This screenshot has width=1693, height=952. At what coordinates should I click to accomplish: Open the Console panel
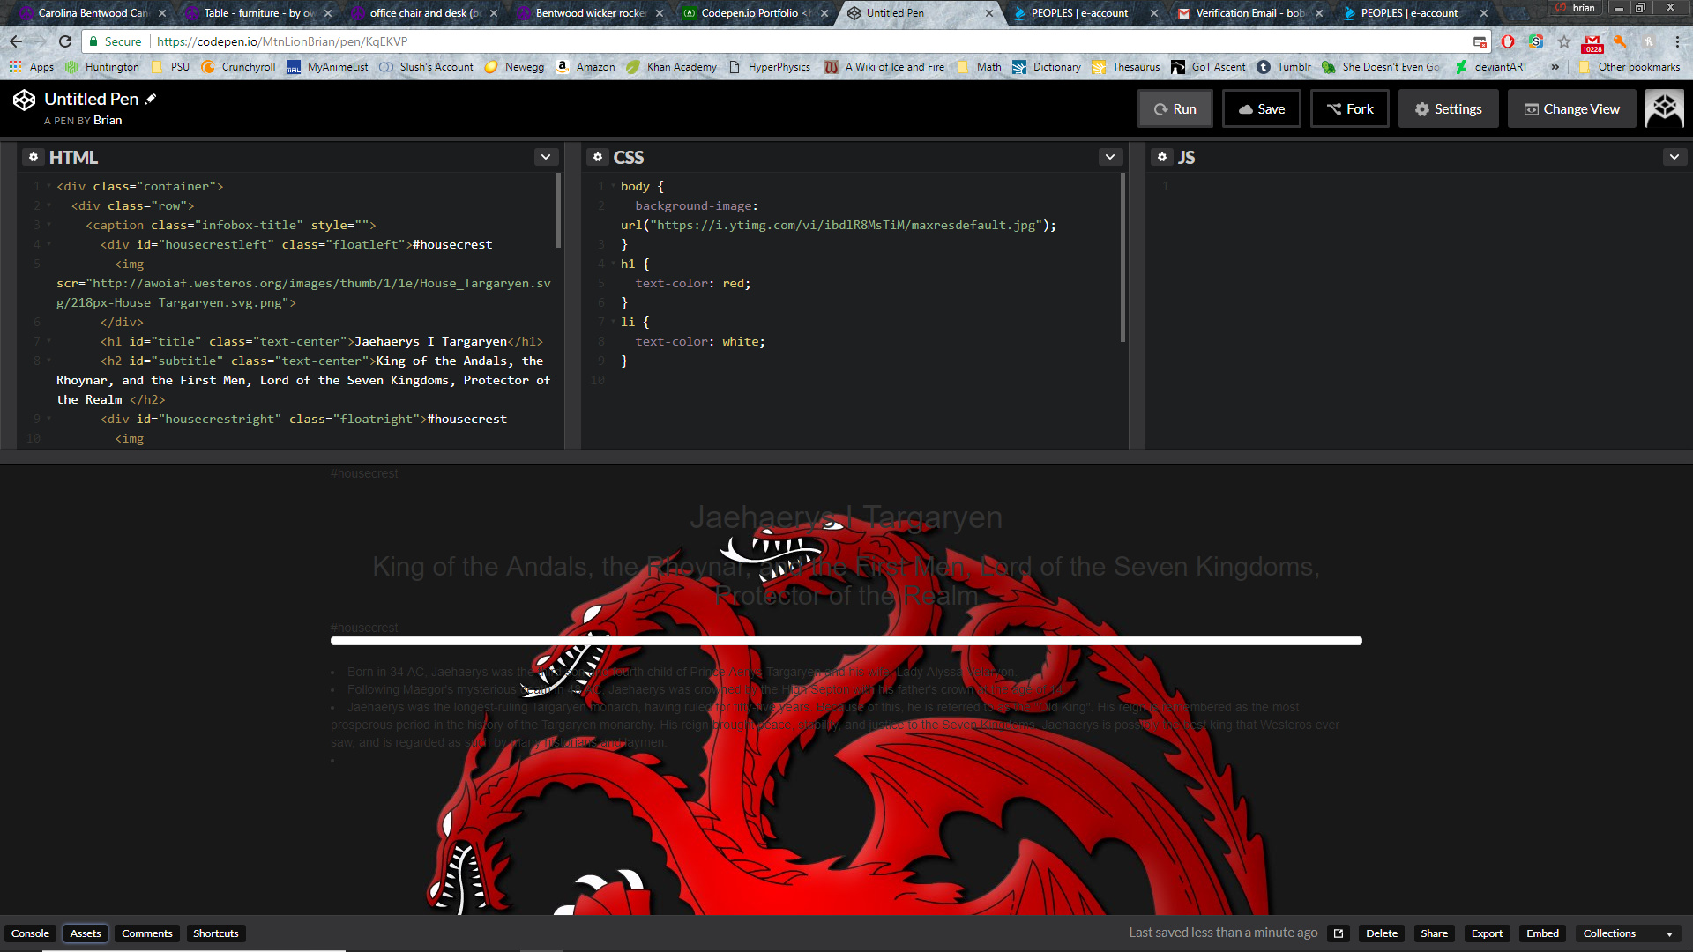30,933
